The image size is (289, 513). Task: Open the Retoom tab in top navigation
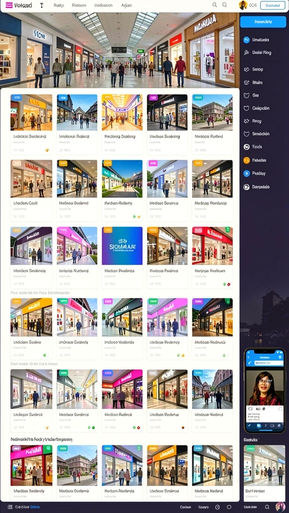pos(79,5)
